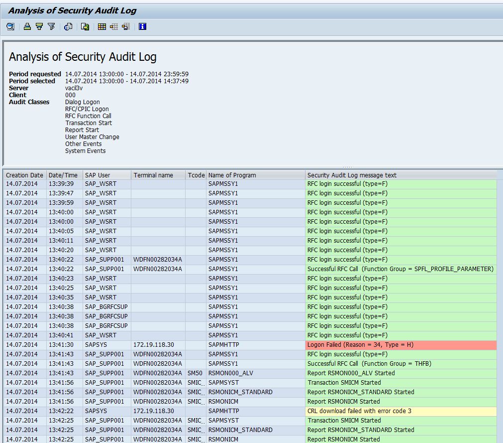Select the 13:40:05 time cell
This screenshot has width=503, height=443.
(65, 231)
